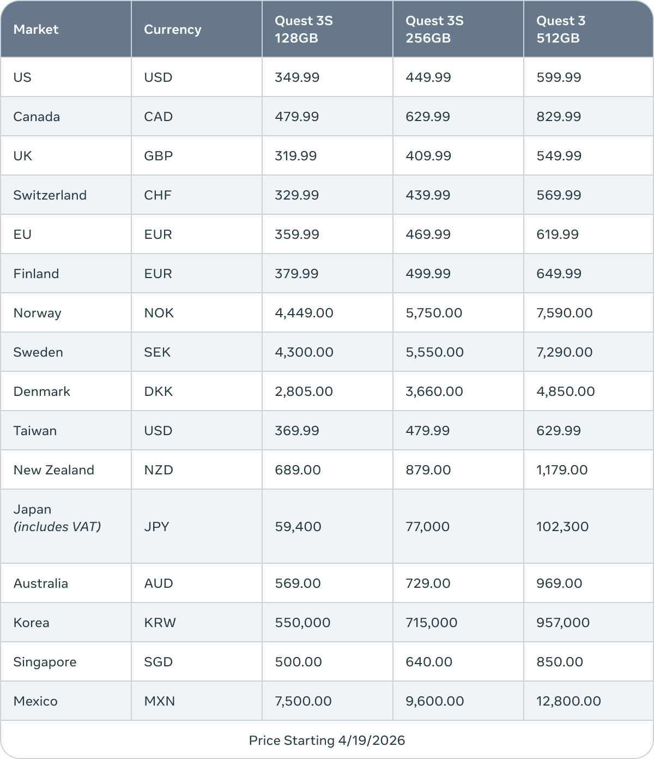Click the Market column header
Screen dimensions: 654x759
(36, 29)
